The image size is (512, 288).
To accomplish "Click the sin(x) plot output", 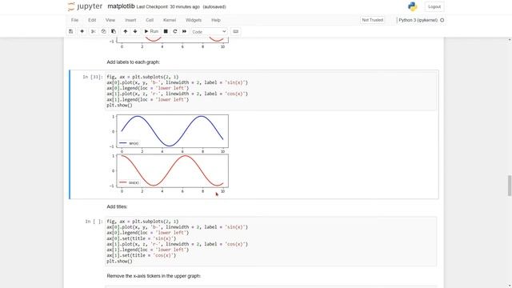I will 173,131.
